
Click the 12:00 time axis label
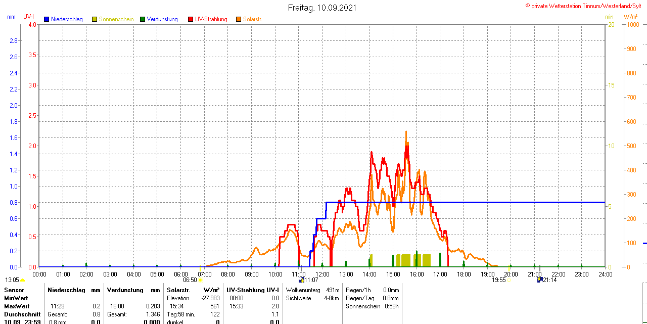pos(322,274)
